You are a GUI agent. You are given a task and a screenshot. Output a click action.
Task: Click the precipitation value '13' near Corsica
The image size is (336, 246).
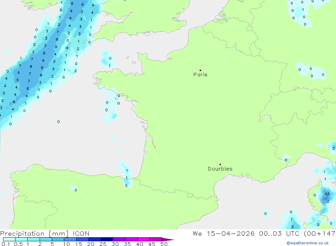(x=327, y=194)
